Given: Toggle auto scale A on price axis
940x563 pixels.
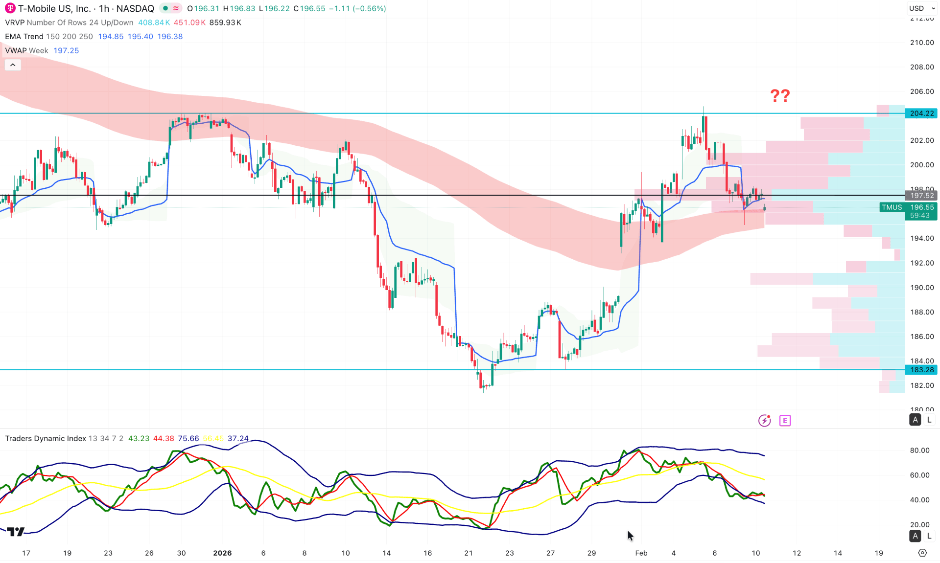Looking at the screenshot, I should (915, 420).
